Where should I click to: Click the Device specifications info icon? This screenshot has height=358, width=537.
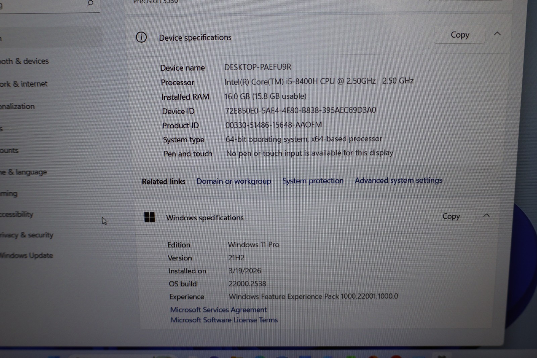click(141, 37)
